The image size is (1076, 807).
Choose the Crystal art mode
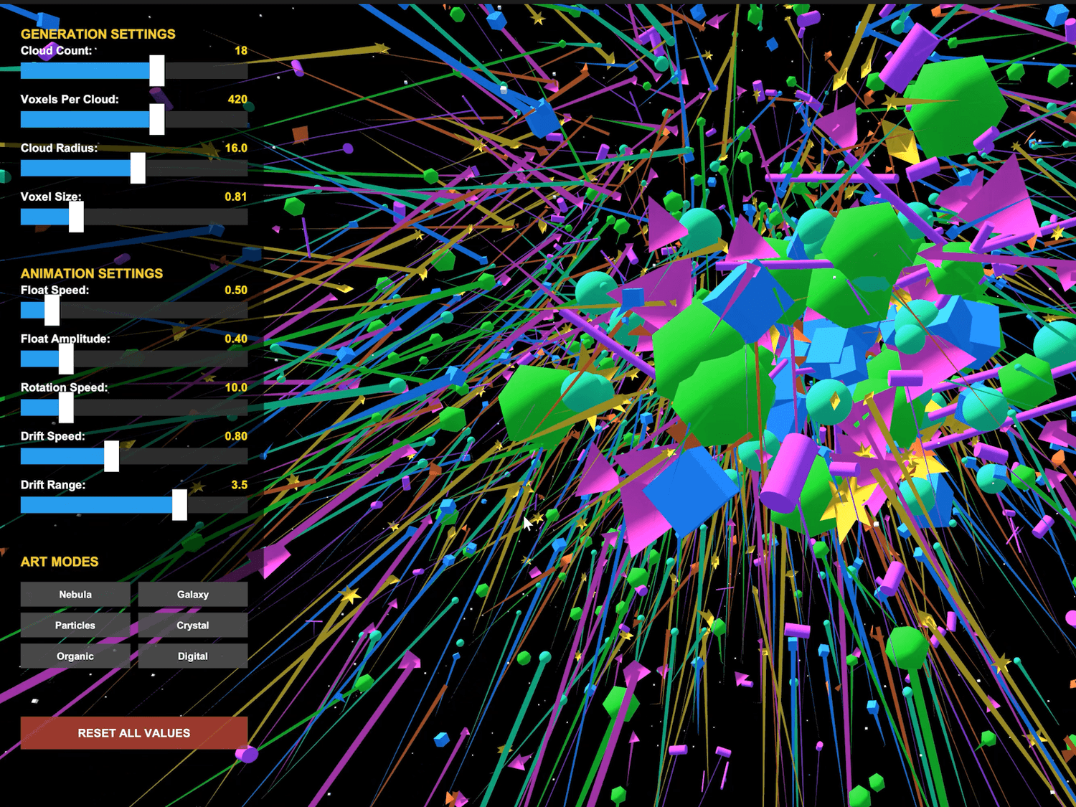point(193,626)
